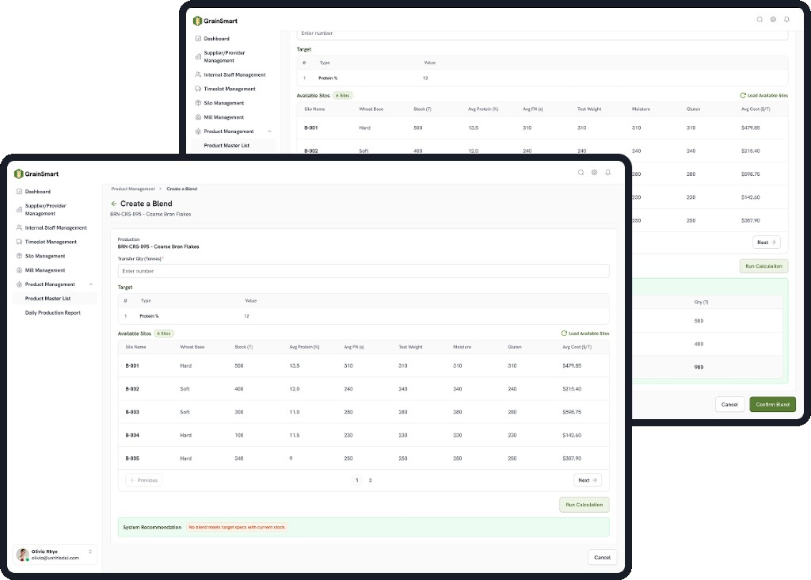Select Product Master List in back window sidebar
The height and width of the screenshot is (580, 811).
(234, 145)
